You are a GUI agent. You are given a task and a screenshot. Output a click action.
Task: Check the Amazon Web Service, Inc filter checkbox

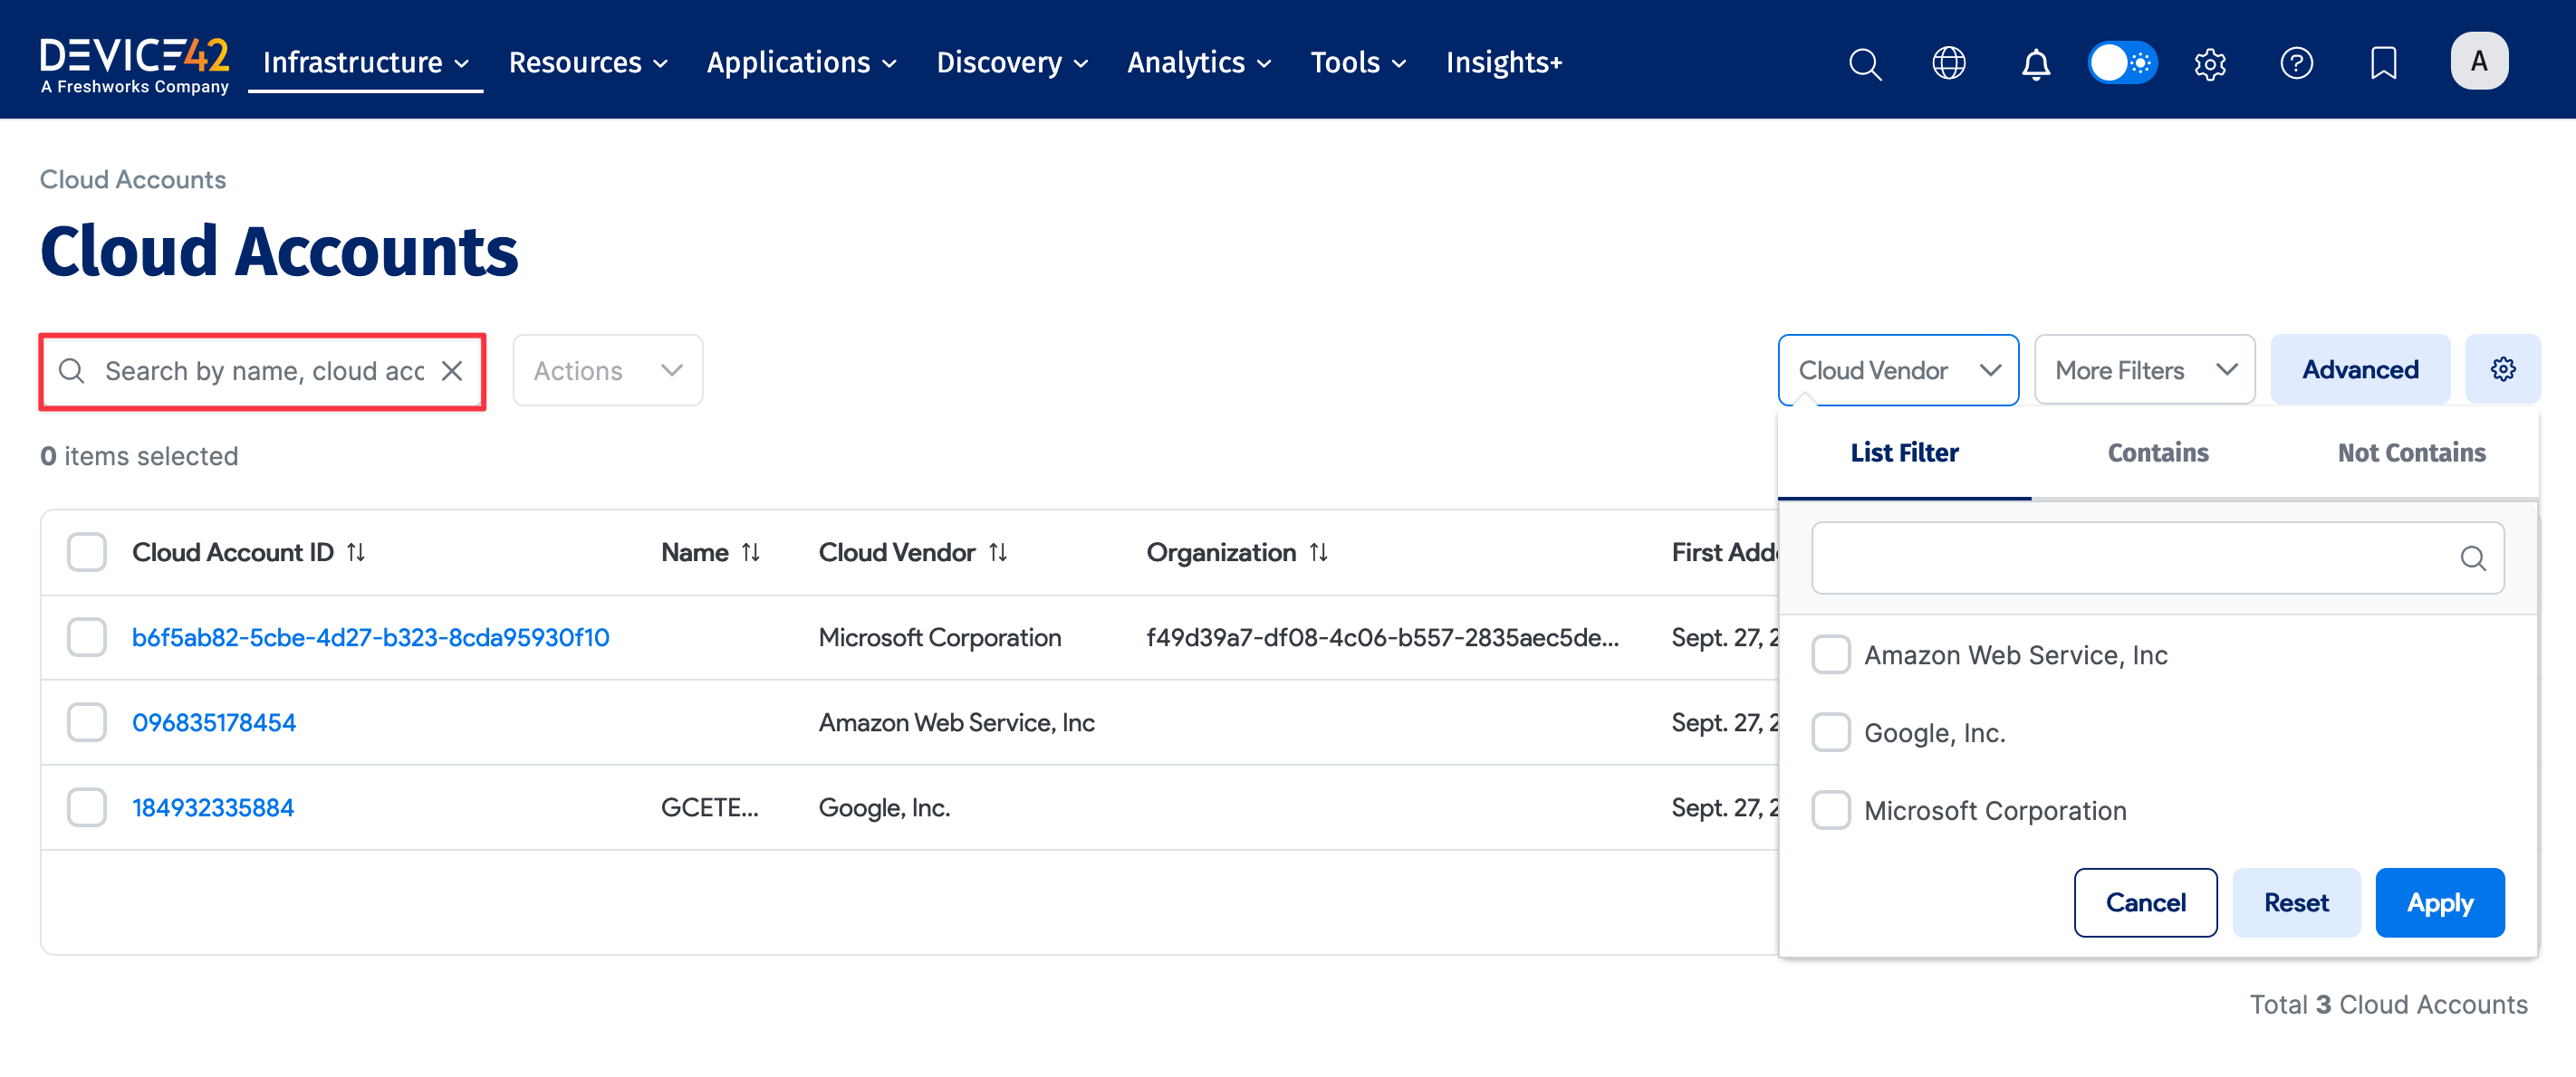[1831, 654]
